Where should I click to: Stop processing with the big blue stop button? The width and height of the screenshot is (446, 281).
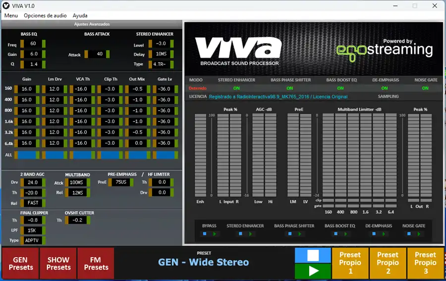pos(313,255)
